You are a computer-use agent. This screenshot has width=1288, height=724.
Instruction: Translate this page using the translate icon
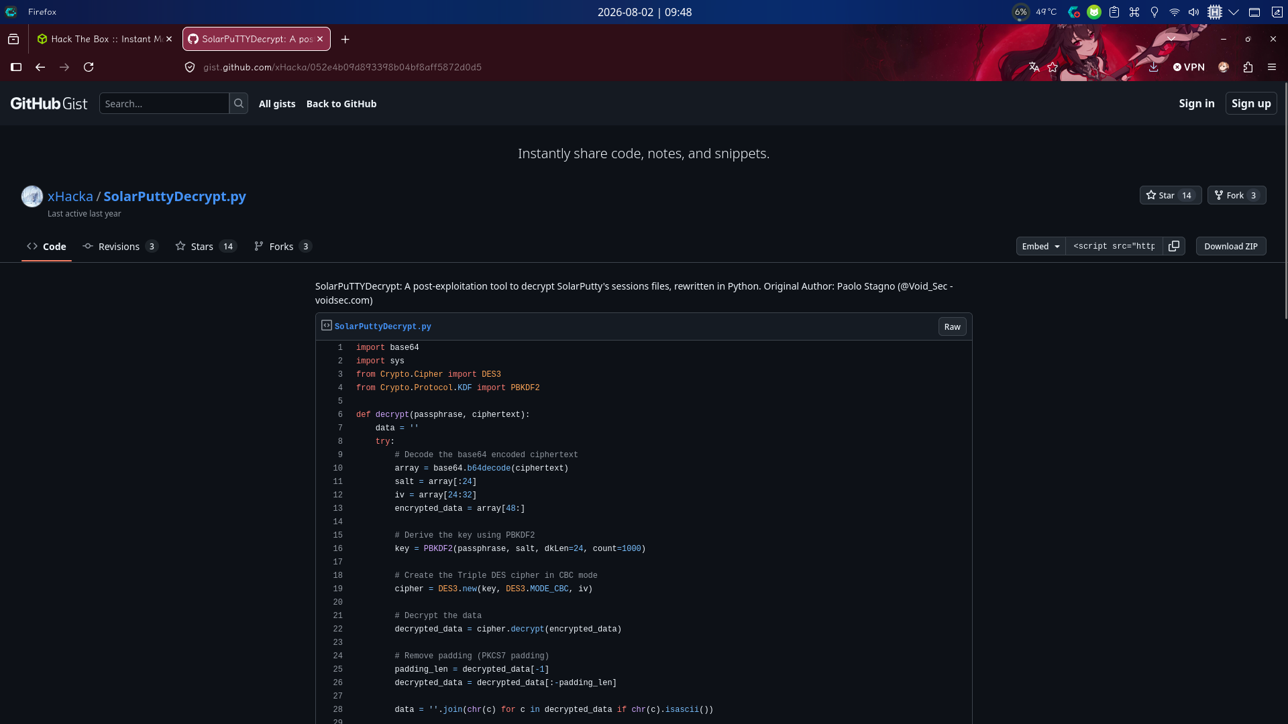(1034, 67)
